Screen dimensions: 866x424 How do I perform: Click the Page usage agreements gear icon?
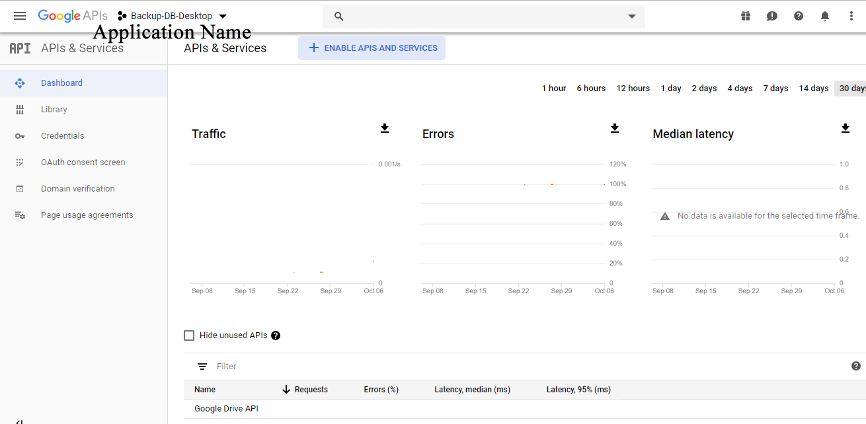[x=20, y=215]
